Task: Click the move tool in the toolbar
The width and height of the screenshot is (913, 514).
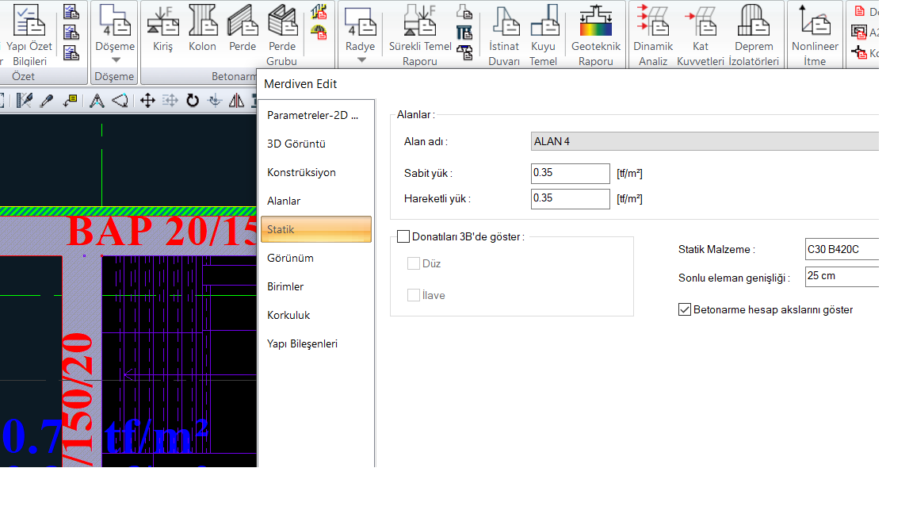Action: click(x=147, y=101)
